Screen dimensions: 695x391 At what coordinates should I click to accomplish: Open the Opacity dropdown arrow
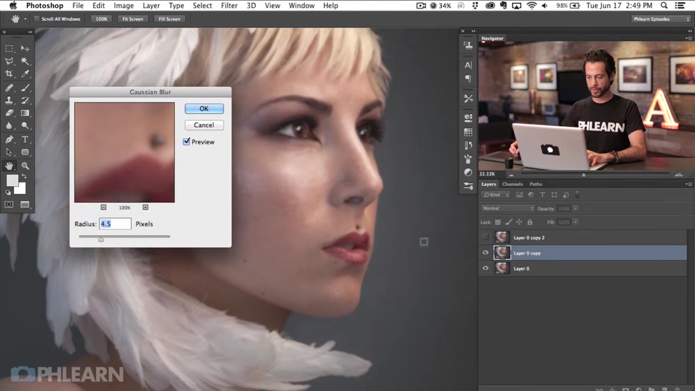576,208
